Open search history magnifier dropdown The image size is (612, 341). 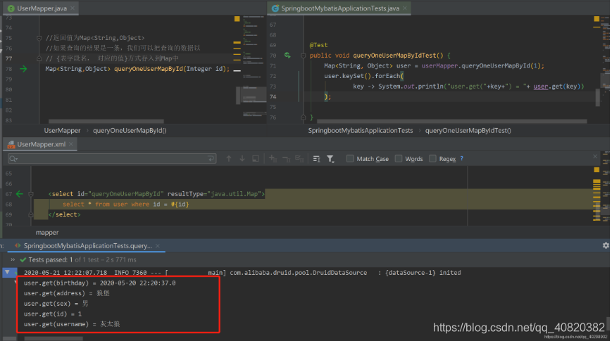point(13,159)
